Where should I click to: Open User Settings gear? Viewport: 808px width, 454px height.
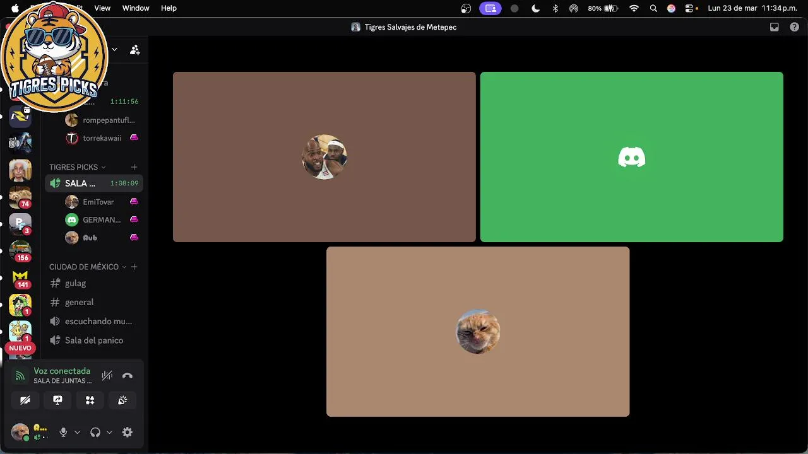pyautogui.click(x=128, y=433)
